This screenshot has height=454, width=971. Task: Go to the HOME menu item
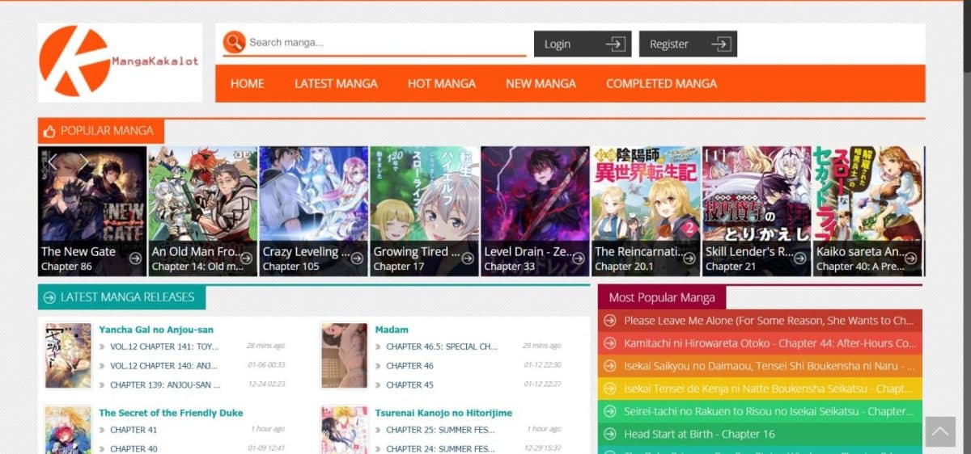(x=247, y=83)
